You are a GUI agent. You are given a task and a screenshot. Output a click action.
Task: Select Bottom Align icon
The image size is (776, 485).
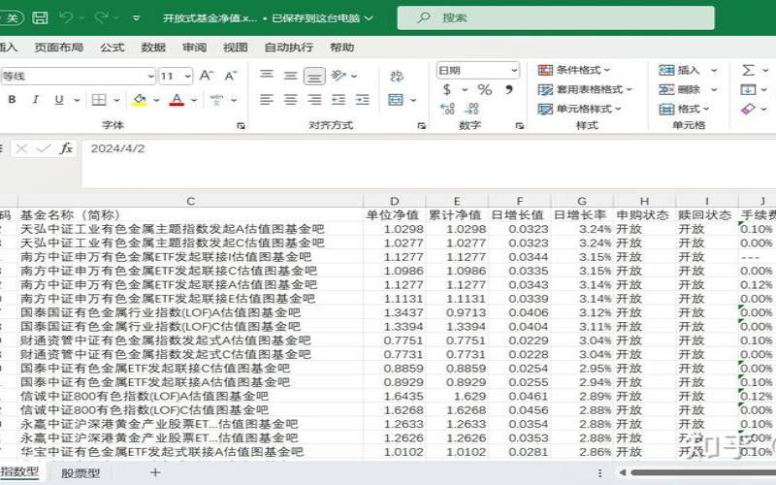314,76
